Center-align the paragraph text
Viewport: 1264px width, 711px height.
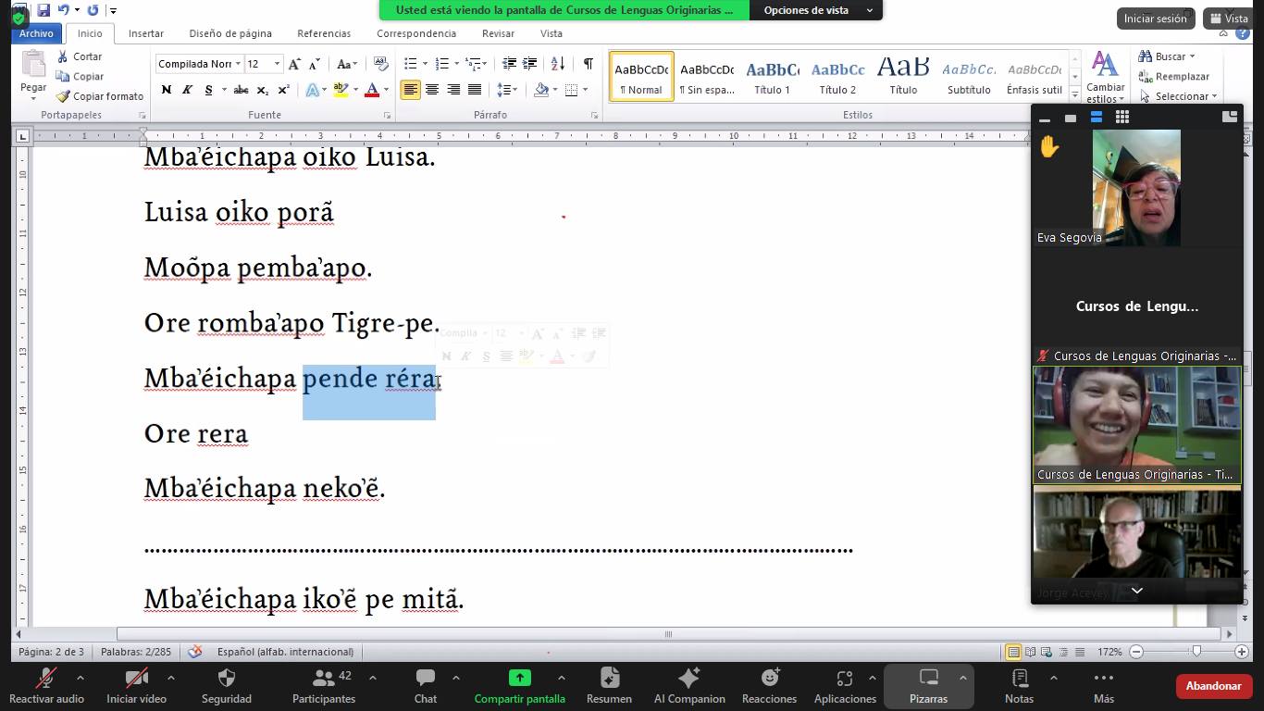point(431,90)
